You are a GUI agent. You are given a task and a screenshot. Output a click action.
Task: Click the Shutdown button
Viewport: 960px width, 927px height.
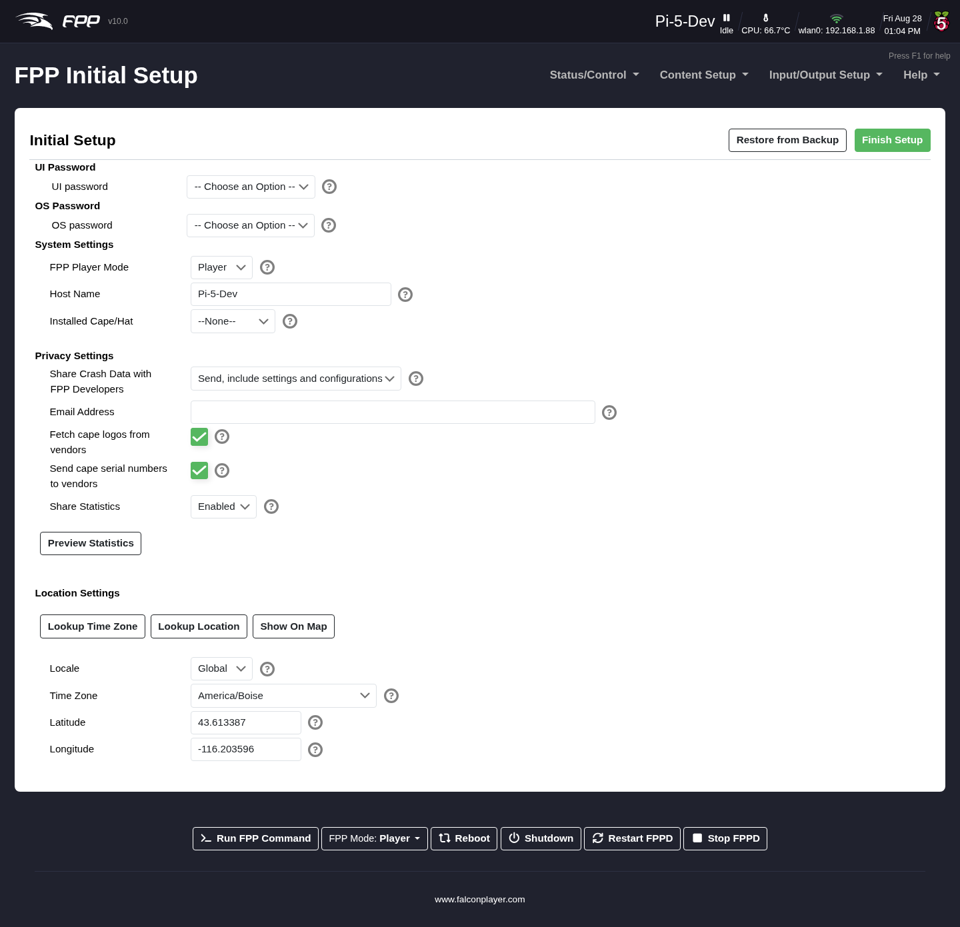click(x=541, y=838)
